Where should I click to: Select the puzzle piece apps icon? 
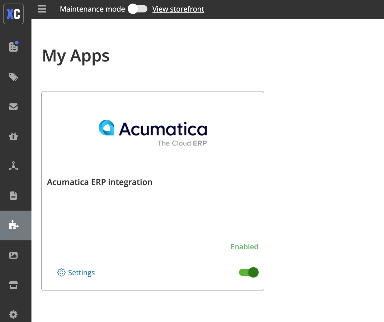14,225
